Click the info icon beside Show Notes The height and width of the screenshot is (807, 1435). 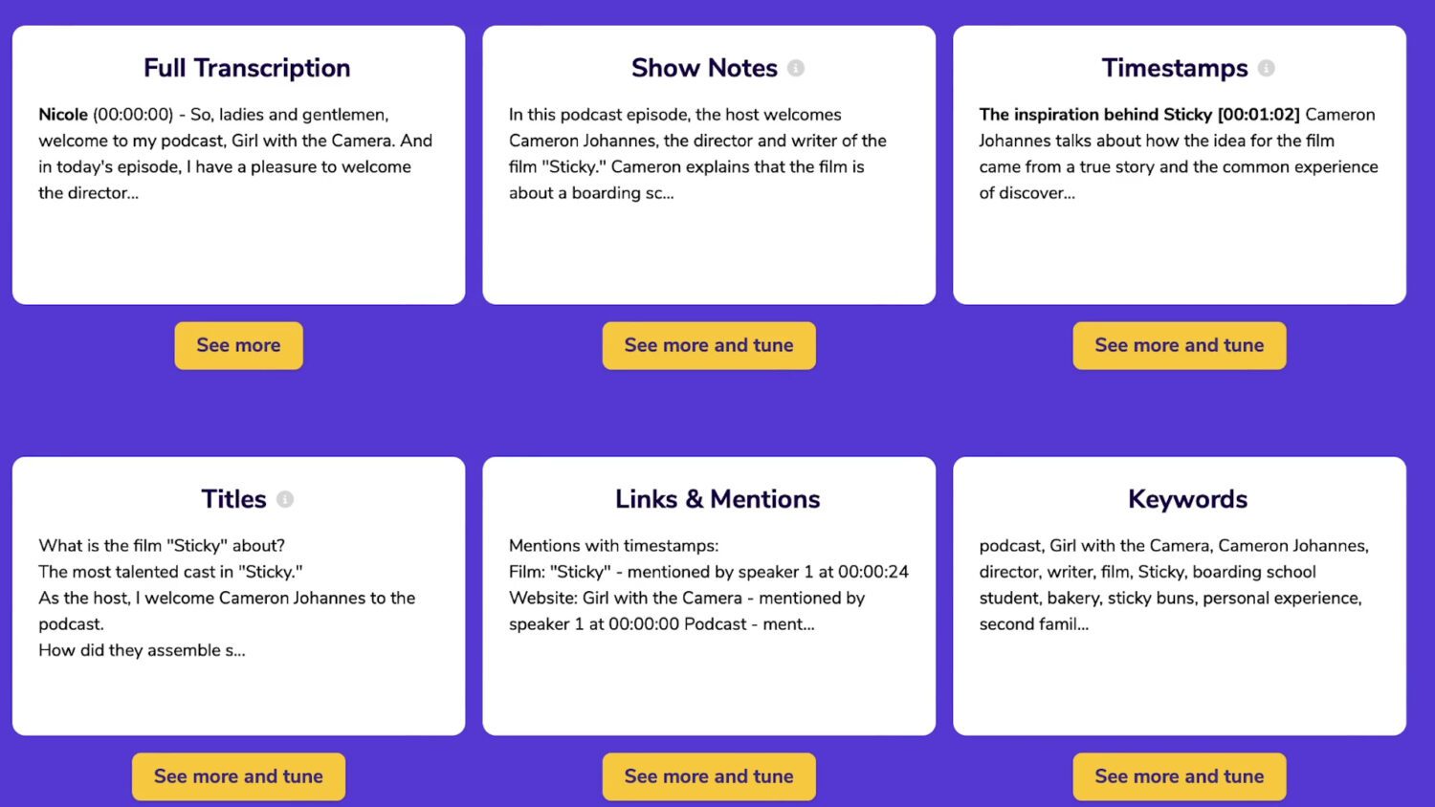[796, 68]
